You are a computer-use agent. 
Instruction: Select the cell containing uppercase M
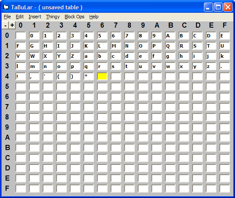116,46
